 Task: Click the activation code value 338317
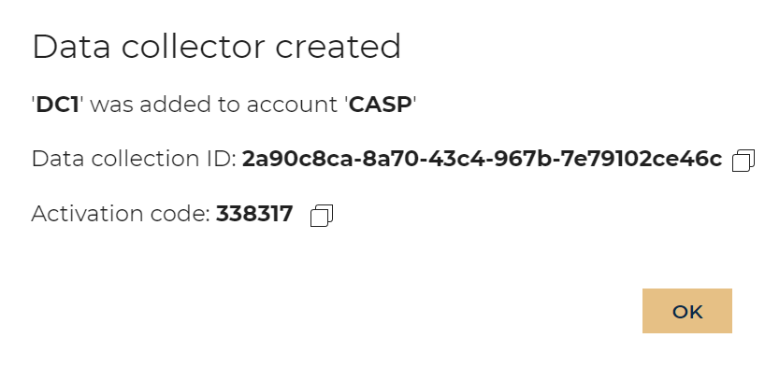click(x=254, y=214)
